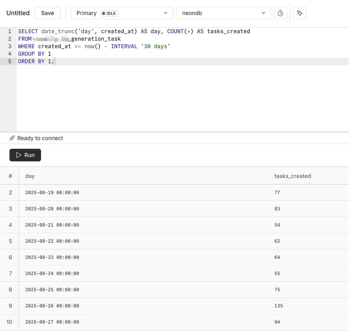Expand the neondb database selector
The height and width of the screenshot is (335, 349).
tap(223, 13)
